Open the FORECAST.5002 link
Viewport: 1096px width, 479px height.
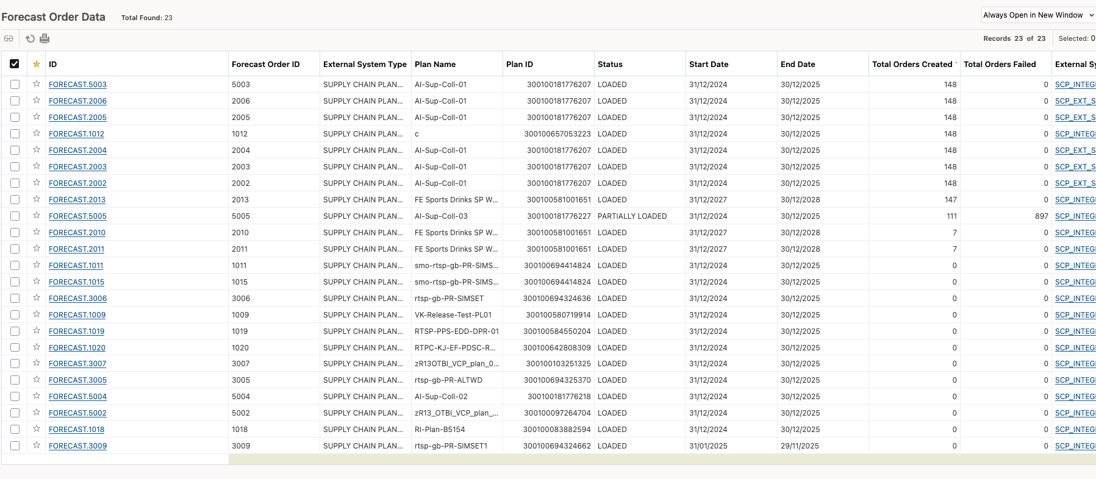point(77,413)
